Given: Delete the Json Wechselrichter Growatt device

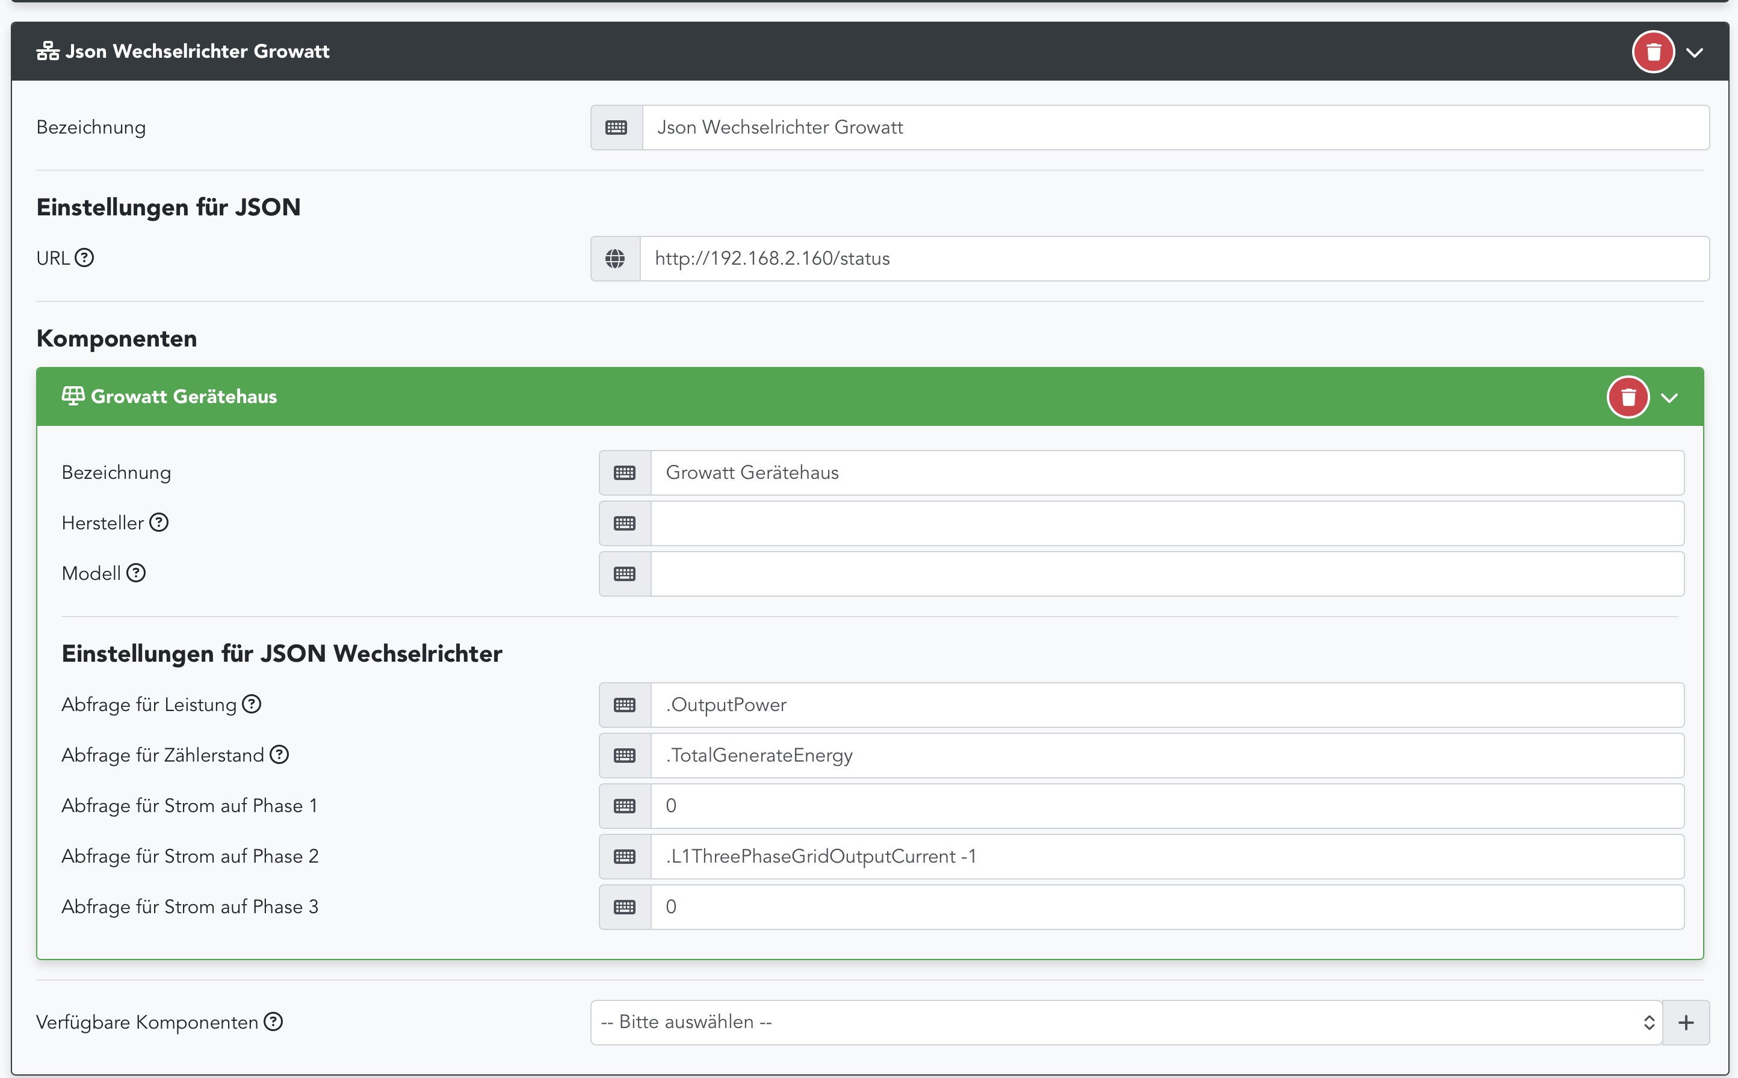Looking at the screenshot, I should point(1653,52).
